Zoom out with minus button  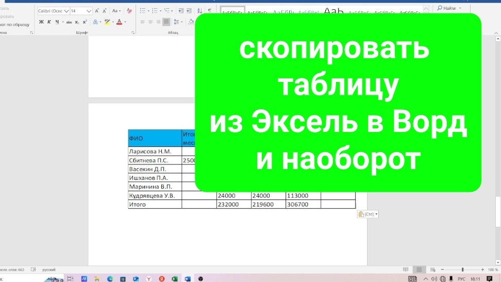point(443,270)
